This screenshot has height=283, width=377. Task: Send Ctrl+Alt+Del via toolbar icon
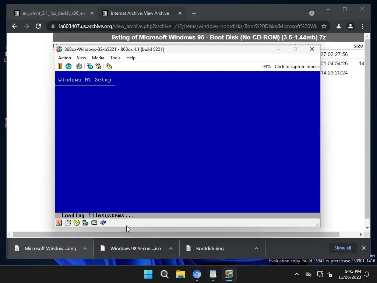[90, 66]
